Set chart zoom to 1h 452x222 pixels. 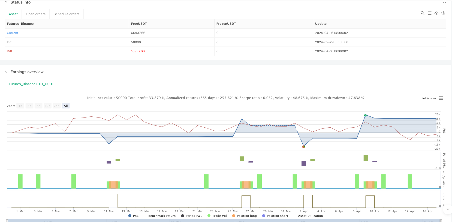pyautogui.click(x=20, y=106)
